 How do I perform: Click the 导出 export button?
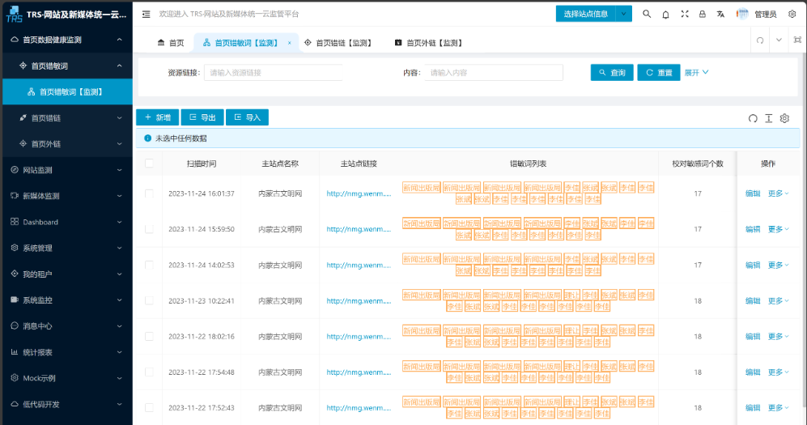202,117
